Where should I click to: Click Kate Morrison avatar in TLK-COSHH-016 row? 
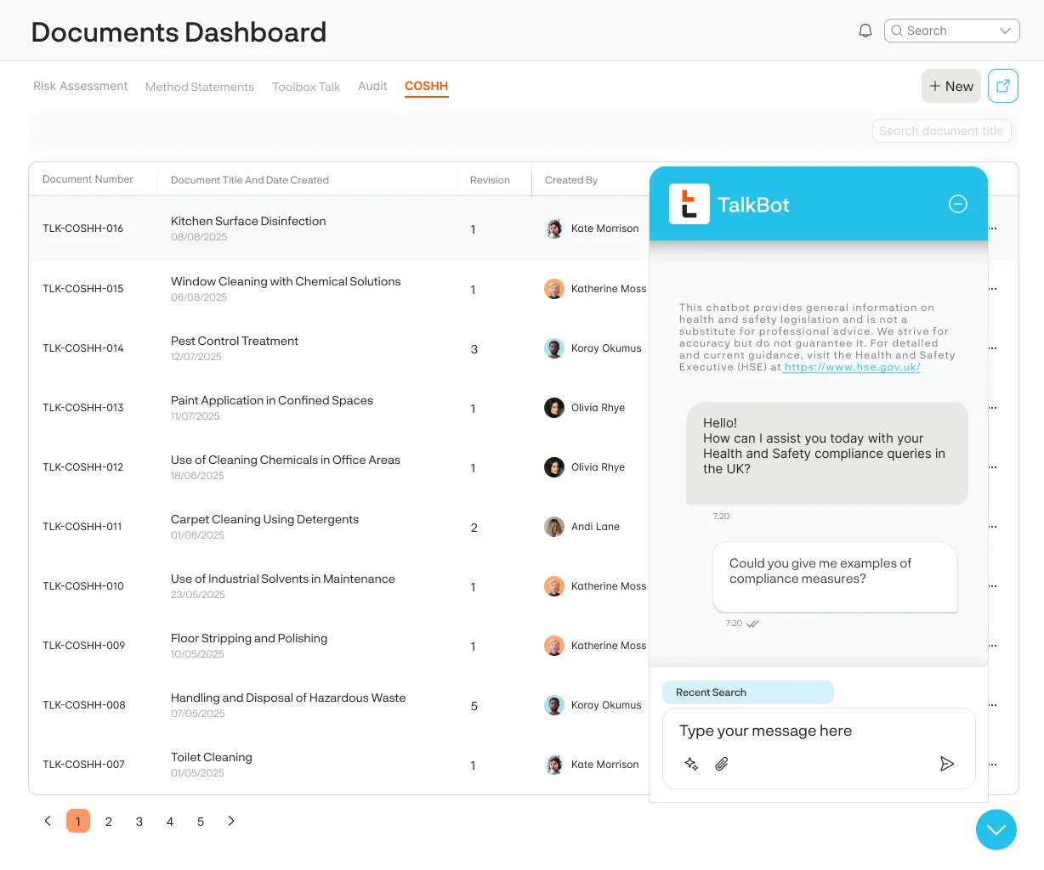coord(554,229)
